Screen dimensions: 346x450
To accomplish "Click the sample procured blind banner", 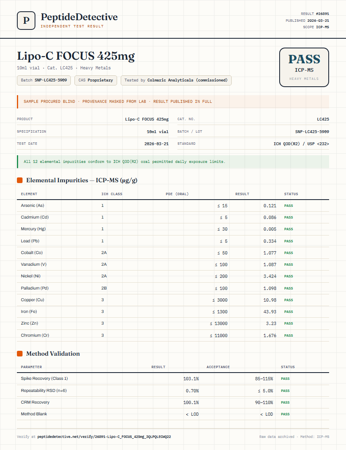I will 173,102.
